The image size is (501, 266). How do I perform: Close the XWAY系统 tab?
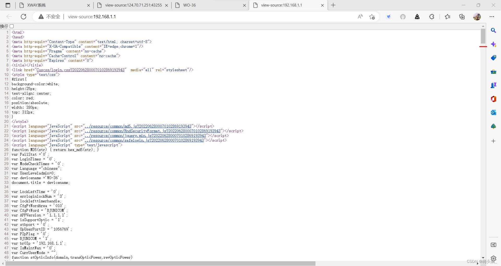click(x=88, y=5)
